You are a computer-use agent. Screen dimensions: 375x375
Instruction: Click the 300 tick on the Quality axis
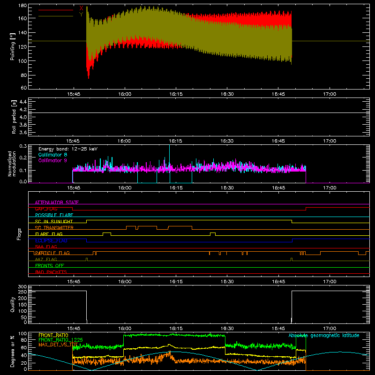tap(22, 287)
